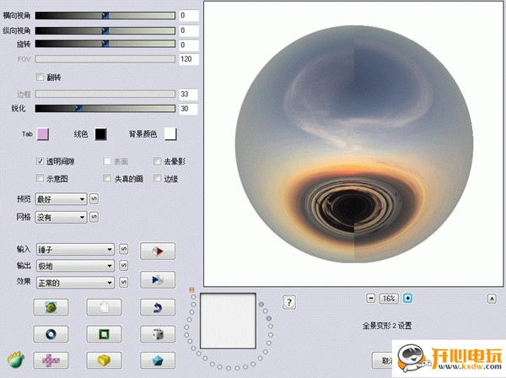Click the S button next to 输入
506x378 pixels.
click(124, 249)
